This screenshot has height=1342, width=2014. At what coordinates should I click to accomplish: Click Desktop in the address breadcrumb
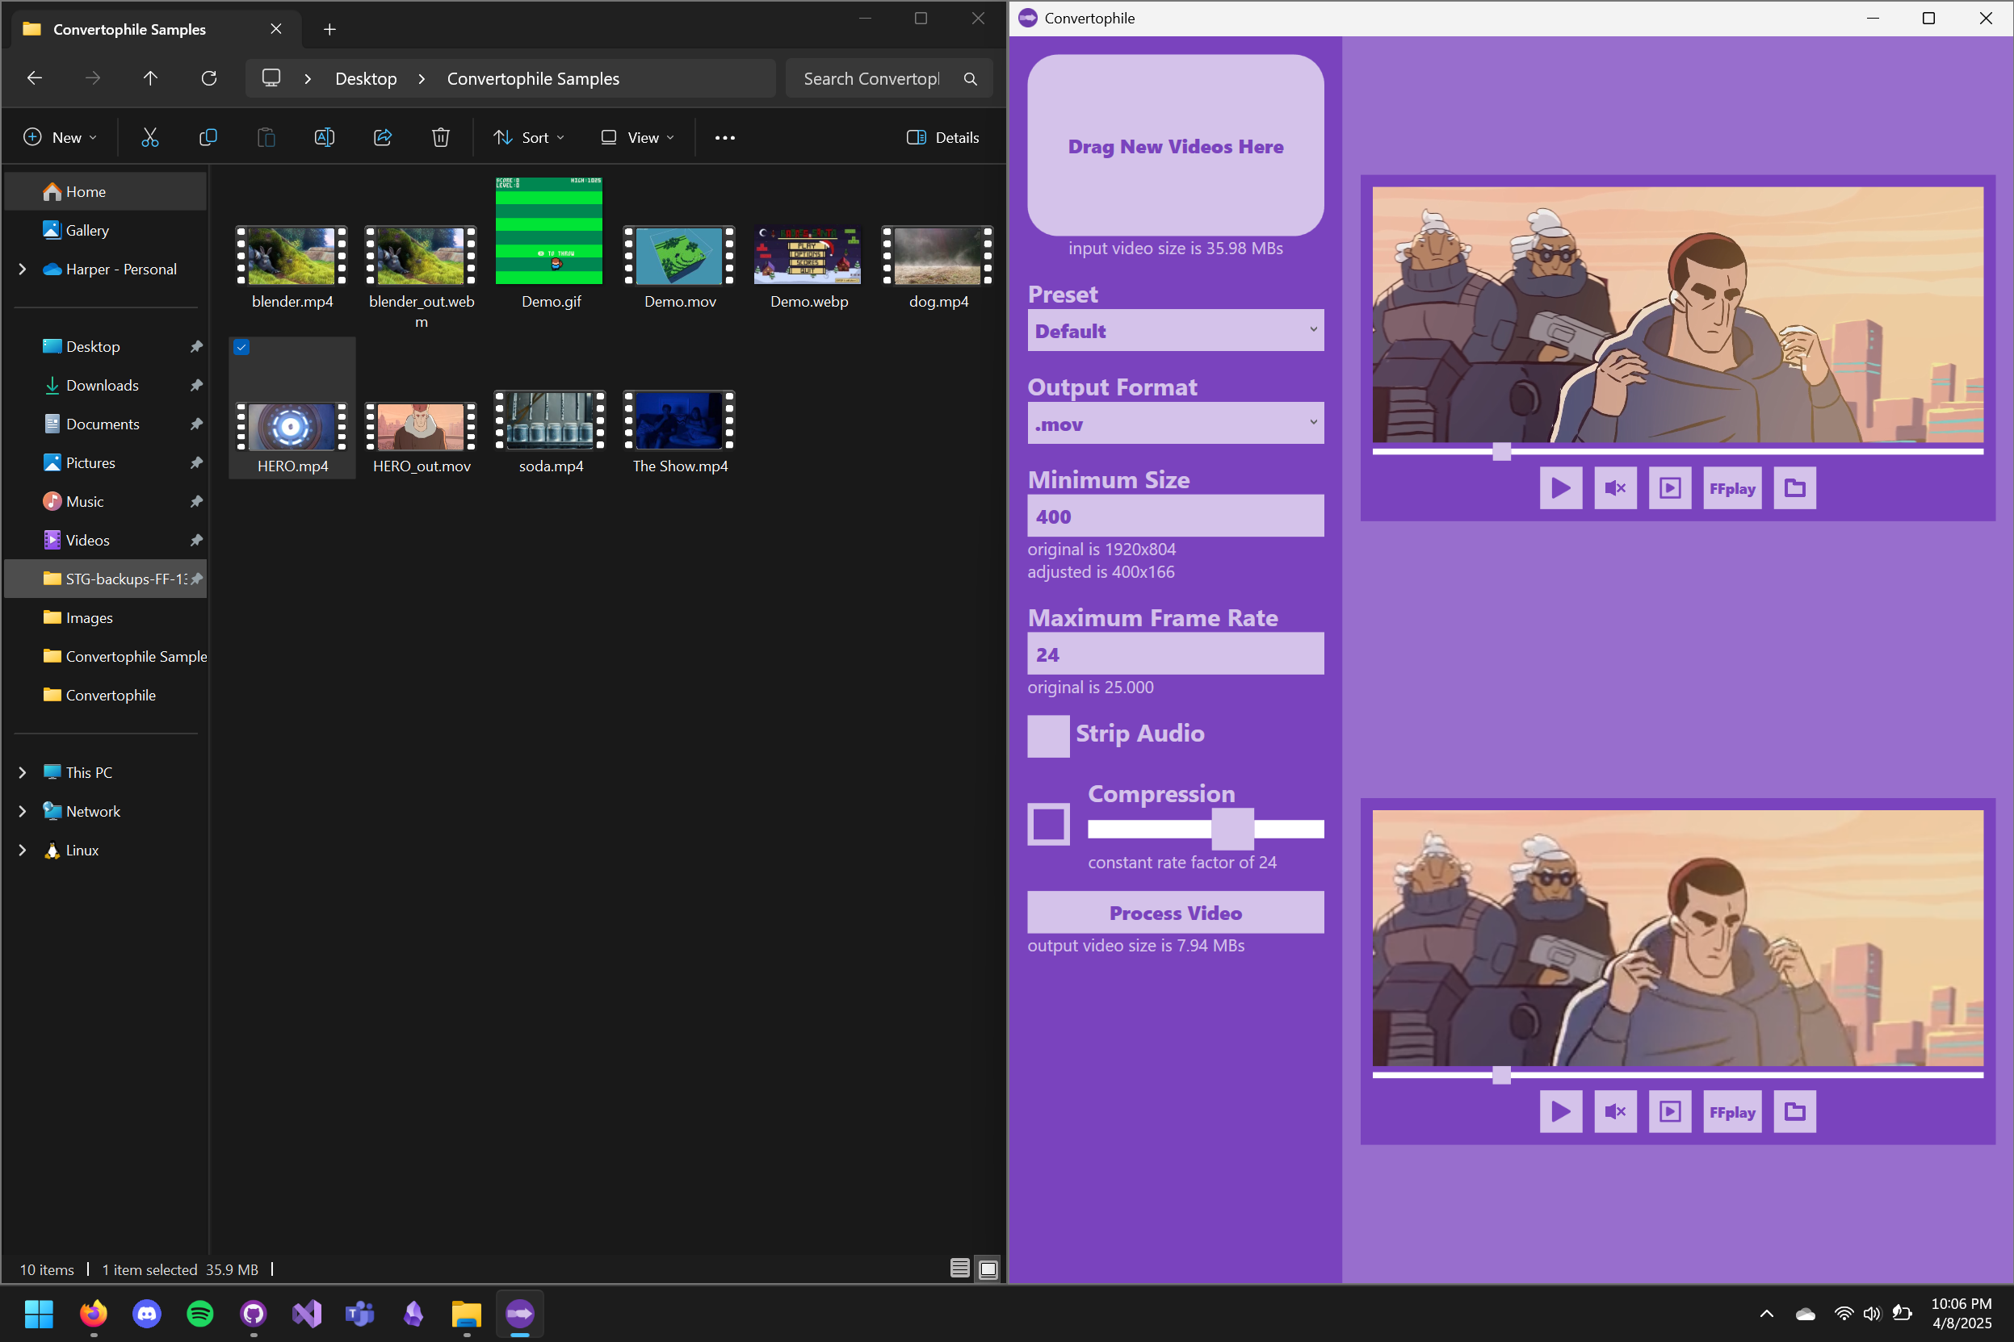click(366, 79)
